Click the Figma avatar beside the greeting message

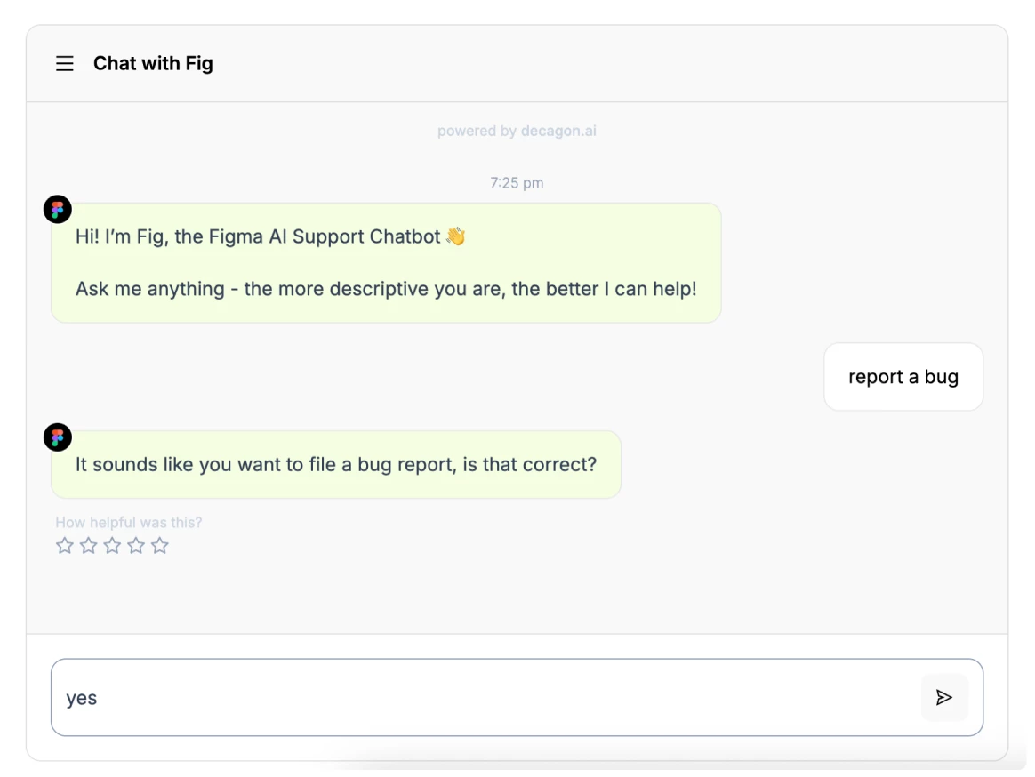(x=58, y=209)
